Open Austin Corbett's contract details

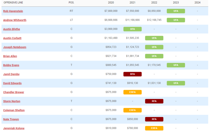click(x=12, y=38)
